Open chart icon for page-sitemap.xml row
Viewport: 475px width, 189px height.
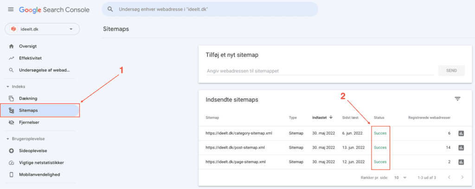(461, 162)
